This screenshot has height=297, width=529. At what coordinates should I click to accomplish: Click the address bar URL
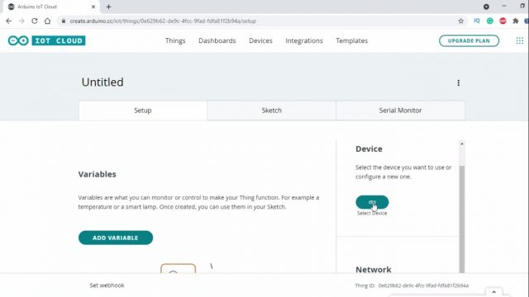(163, 21)
